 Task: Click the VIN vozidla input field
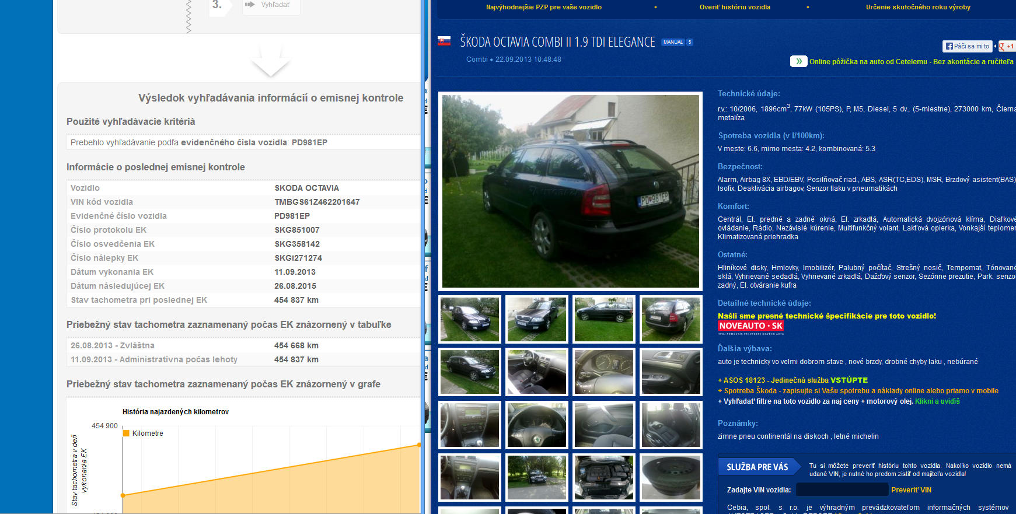[842, 490]
